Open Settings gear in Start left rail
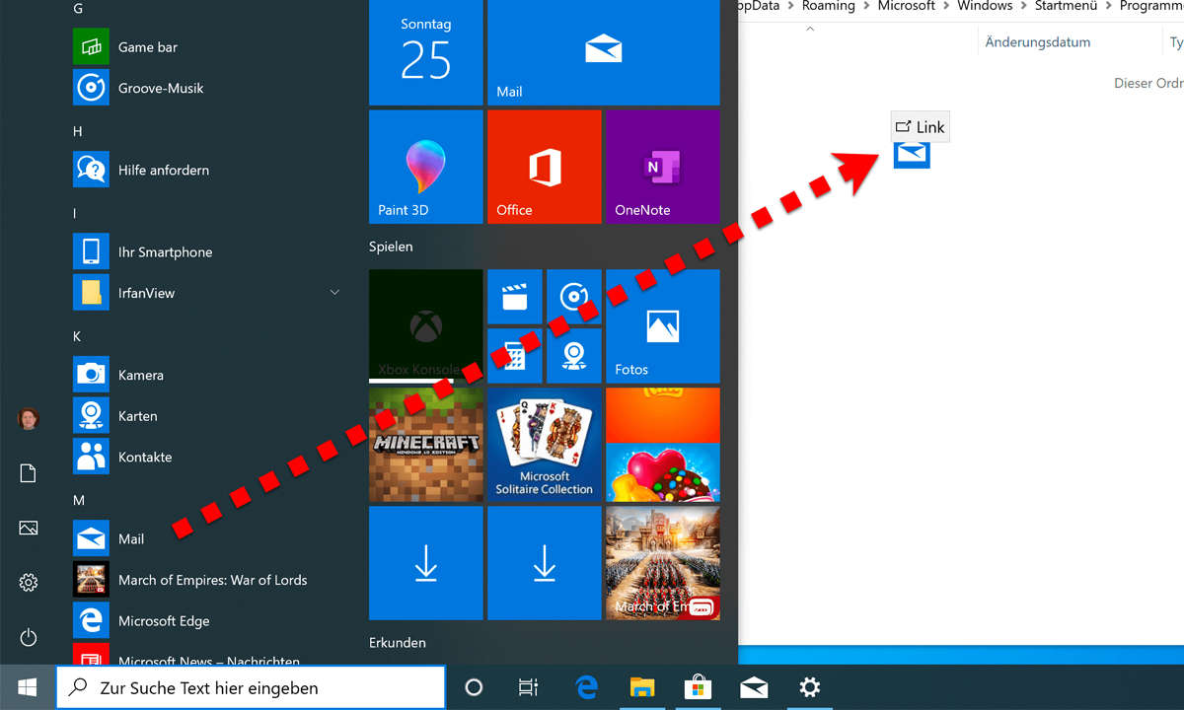 click(x=29, y=583)
